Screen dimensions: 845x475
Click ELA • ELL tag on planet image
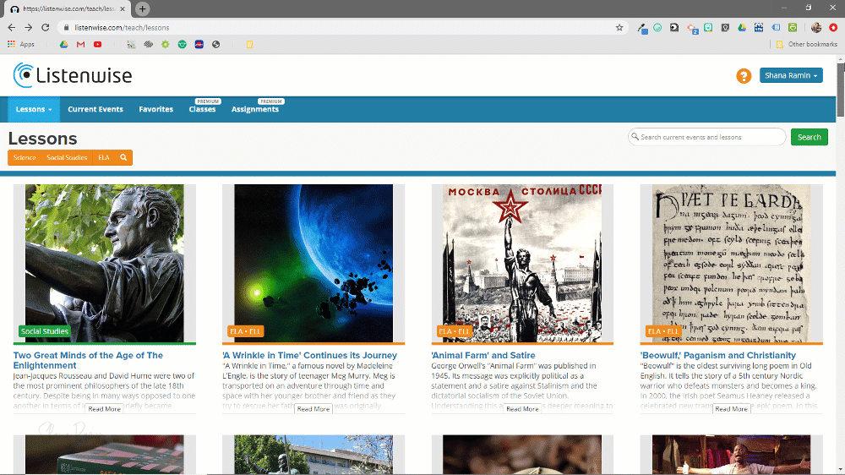click(x=245, y=331)
